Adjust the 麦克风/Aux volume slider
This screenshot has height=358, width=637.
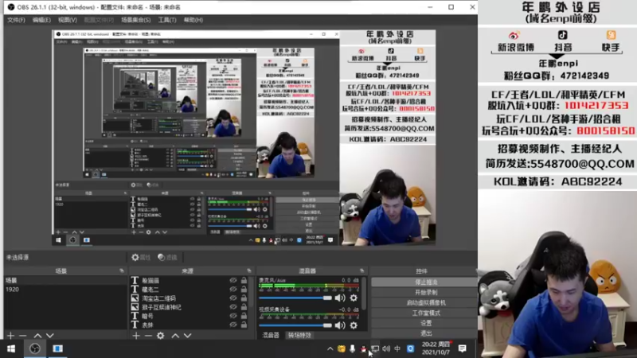(295, 298)
